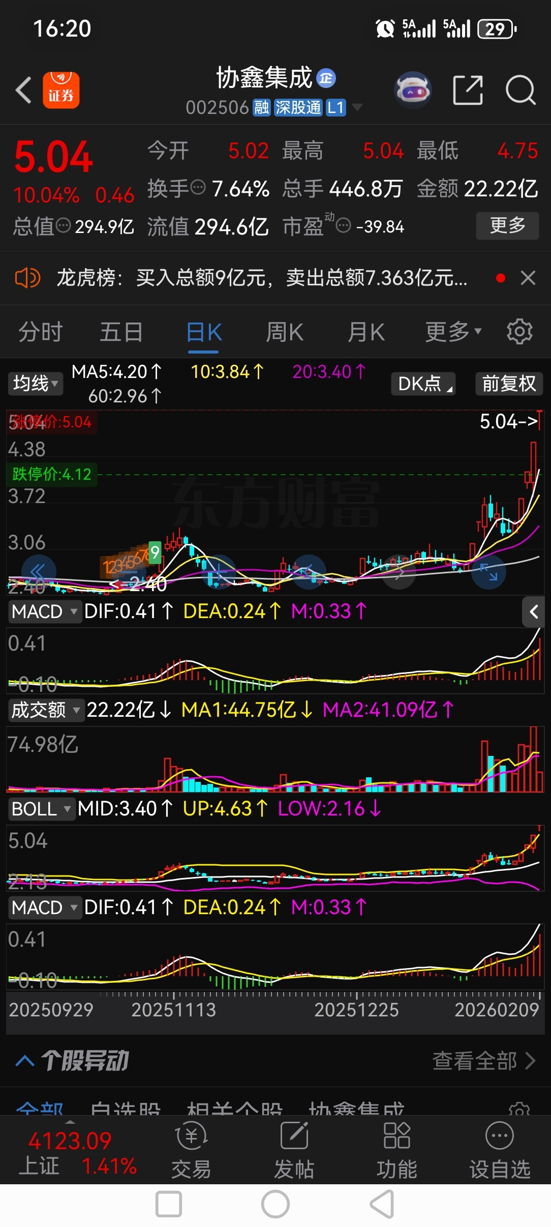551x1227 pixels.
Task: Change 前复权 adjustment mode
Action: point(509,384)
